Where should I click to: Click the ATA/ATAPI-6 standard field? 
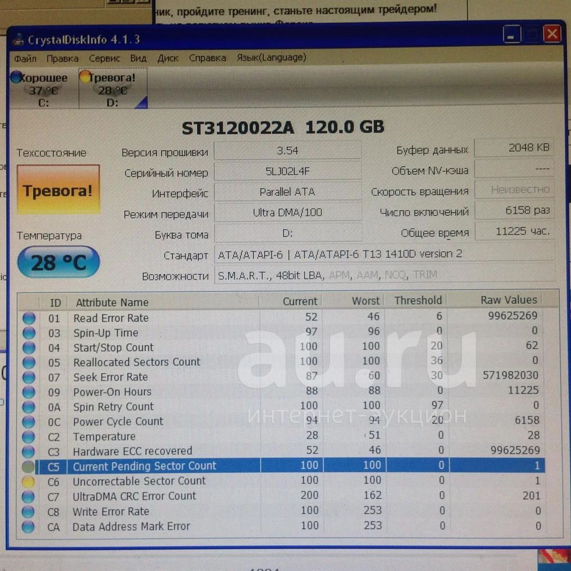point(384,254)
